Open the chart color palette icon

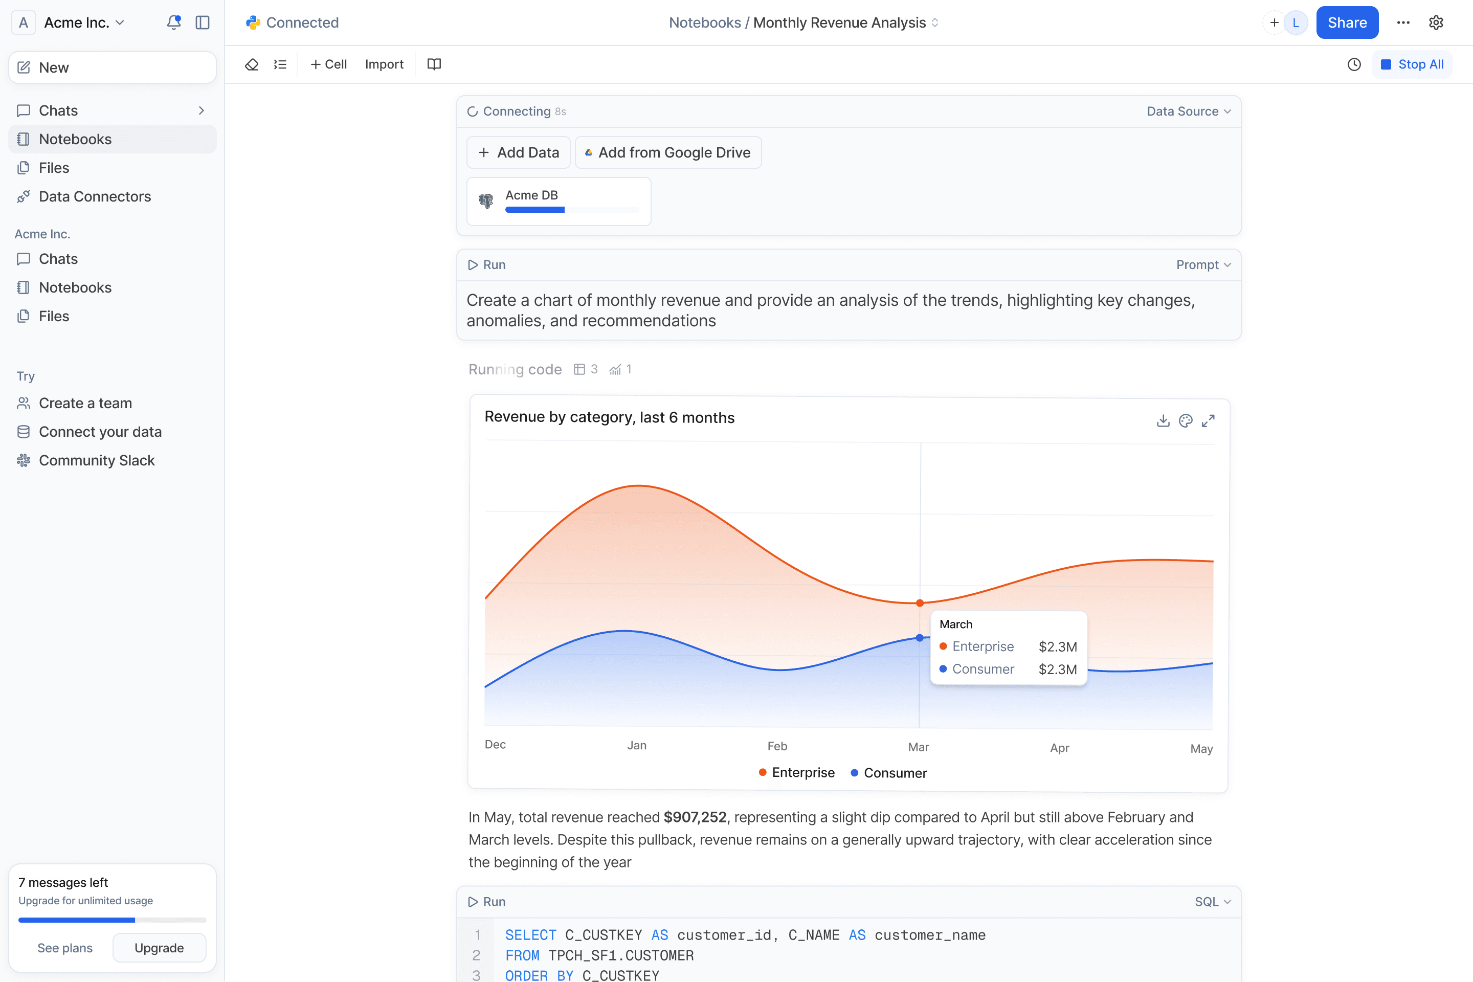tap(1186, 420)
